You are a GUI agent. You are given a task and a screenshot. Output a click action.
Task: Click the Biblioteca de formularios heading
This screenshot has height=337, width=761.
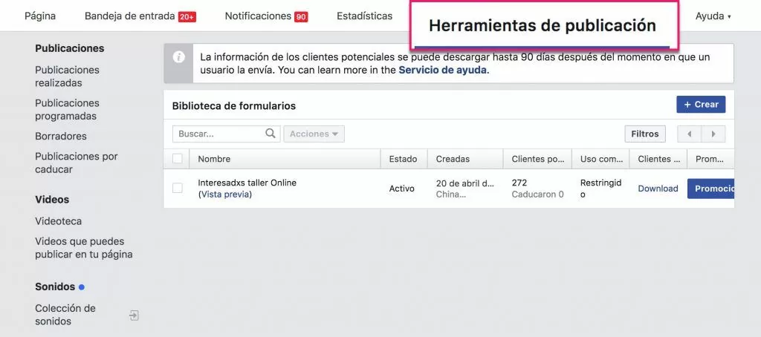pyautogui.click(x=234, y=105)
